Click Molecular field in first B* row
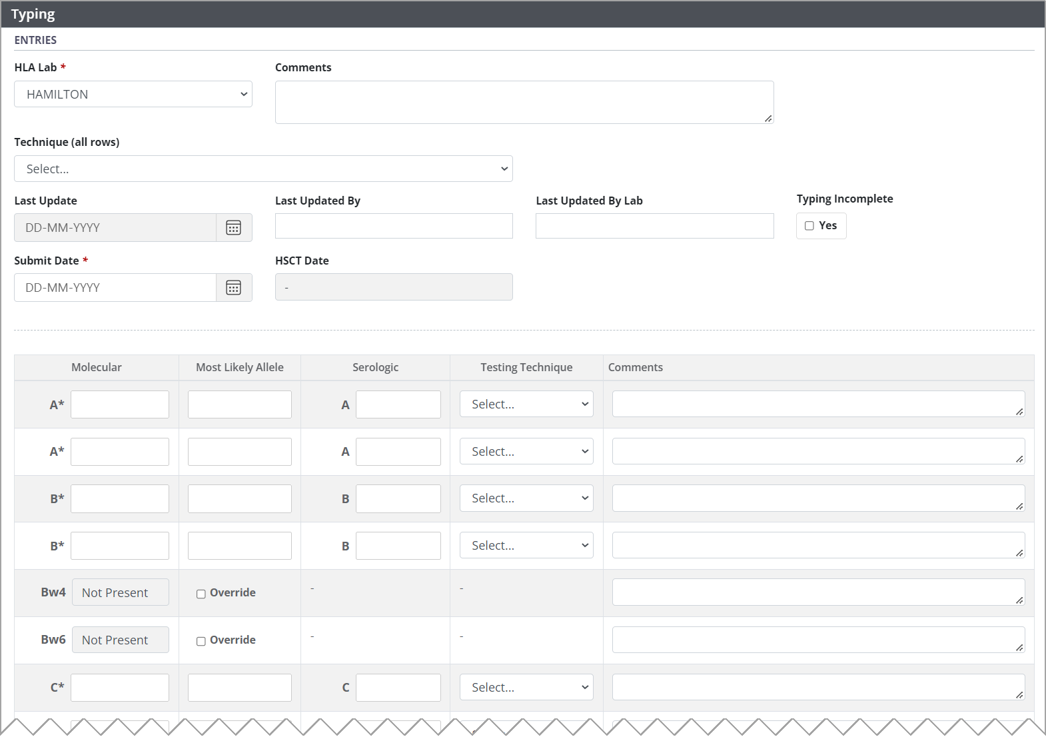1046x737 pixels. coord(120,498)
